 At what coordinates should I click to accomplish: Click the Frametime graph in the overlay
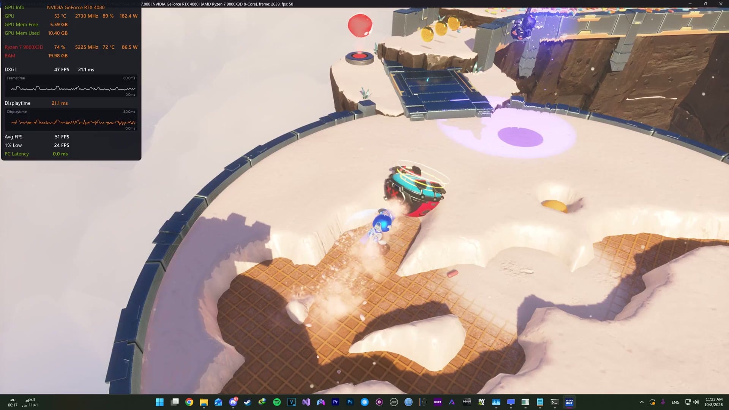[x=71, y=86]
